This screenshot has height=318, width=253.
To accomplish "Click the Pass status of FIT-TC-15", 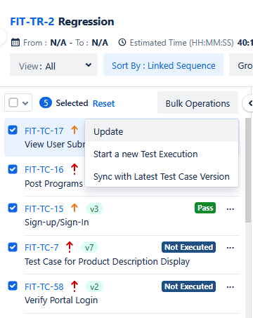I will pos(205,208).
